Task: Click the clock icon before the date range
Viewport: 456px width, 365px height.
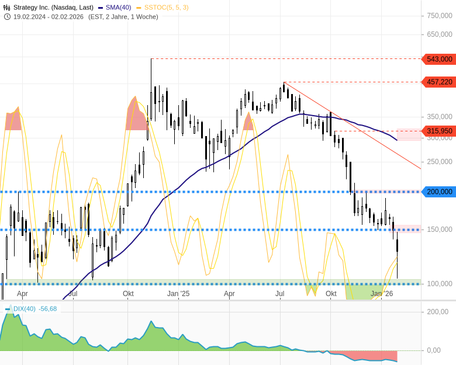Action: click(7, 16)
